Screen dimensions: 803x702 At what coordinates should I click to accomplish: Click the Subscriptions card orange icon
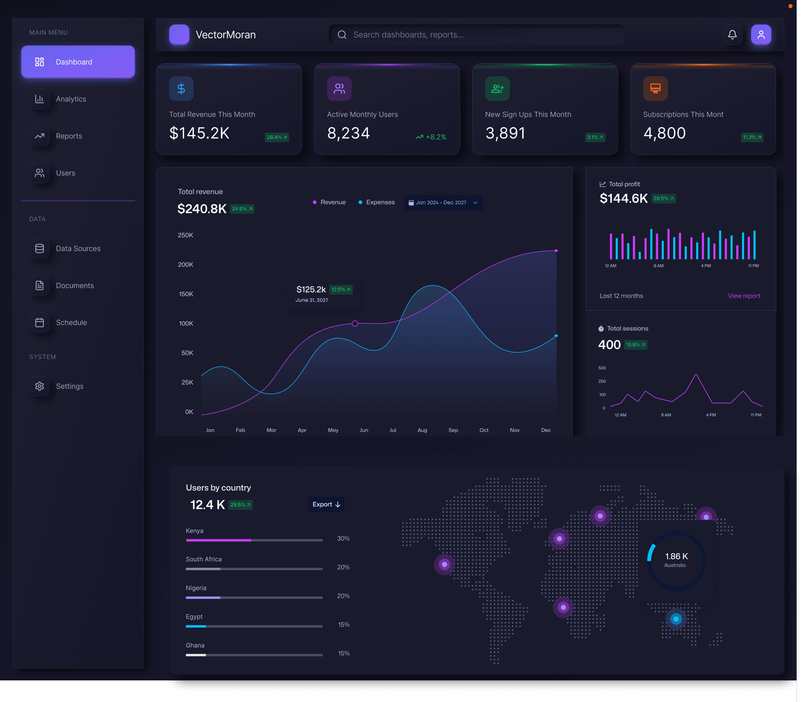(655, 88)
